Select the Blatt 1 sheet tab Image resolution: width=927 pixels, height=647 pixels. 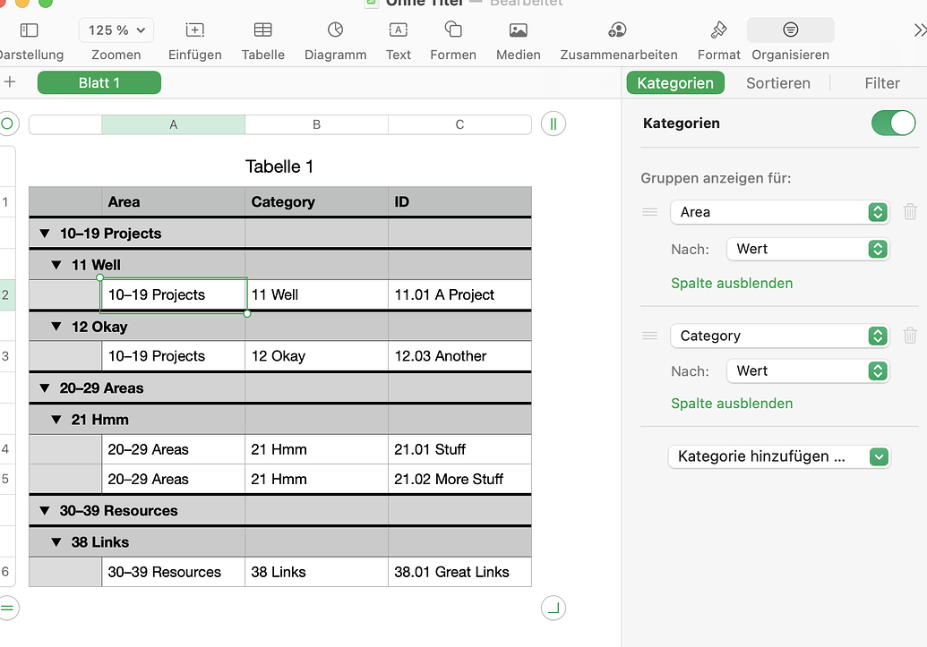click(99, 83)
